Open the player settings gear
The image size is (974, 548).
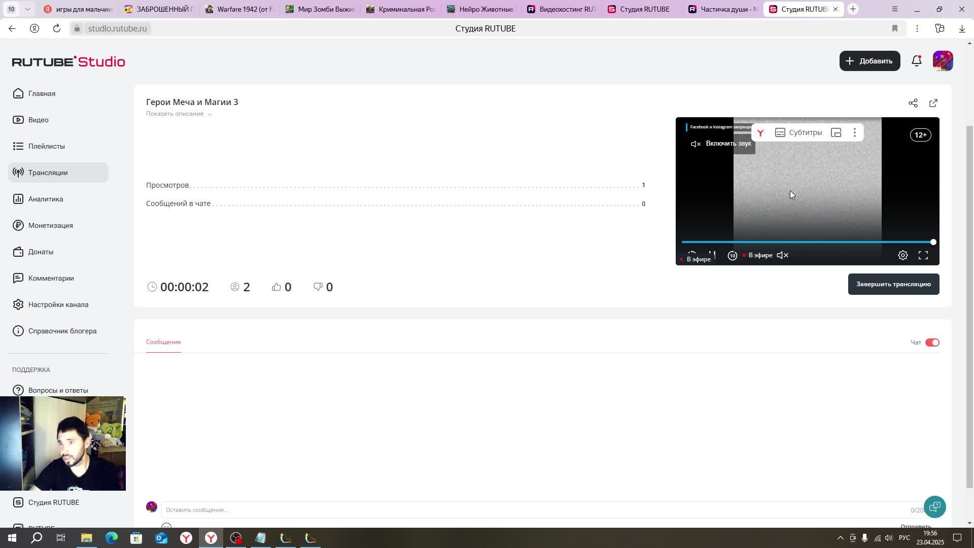click(903, 256)
